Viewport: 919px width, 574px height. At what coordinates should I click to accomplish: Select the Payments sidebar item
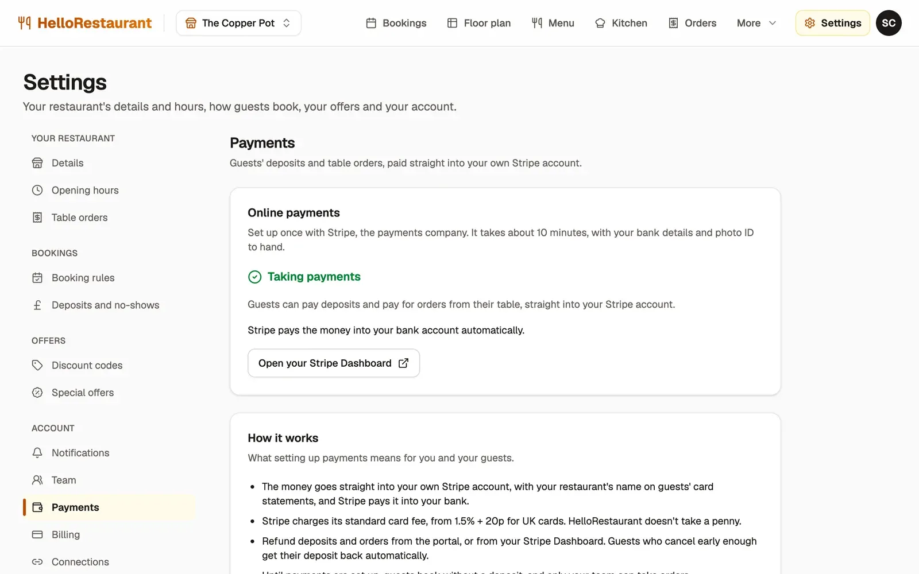(109, 507)
